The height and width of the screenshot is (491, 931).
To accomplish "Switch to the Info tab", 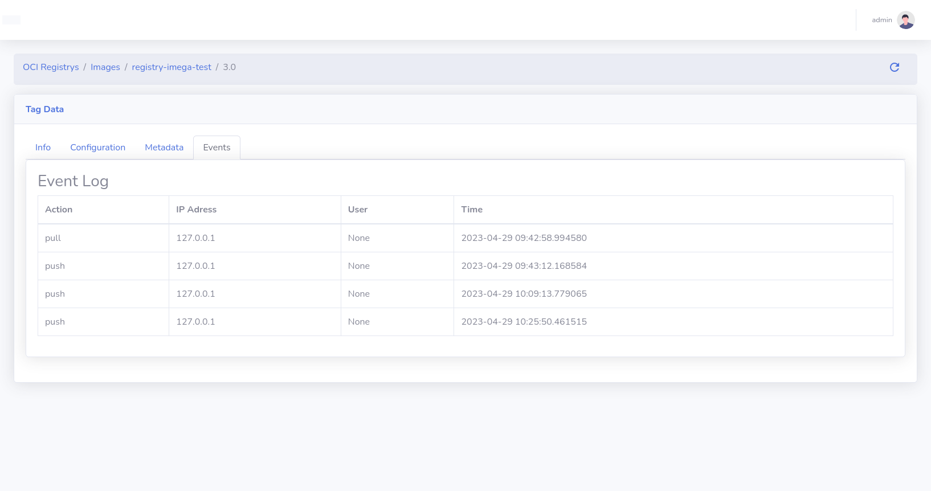I will tap(43, 148).
